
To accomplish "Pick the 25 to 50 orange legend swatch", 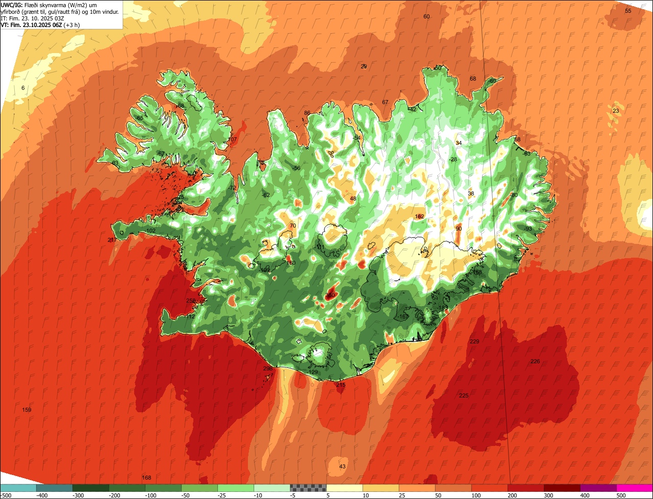I will (417, 488).
